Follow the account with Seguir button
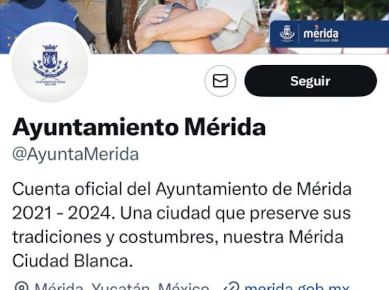 pos(311,81)
